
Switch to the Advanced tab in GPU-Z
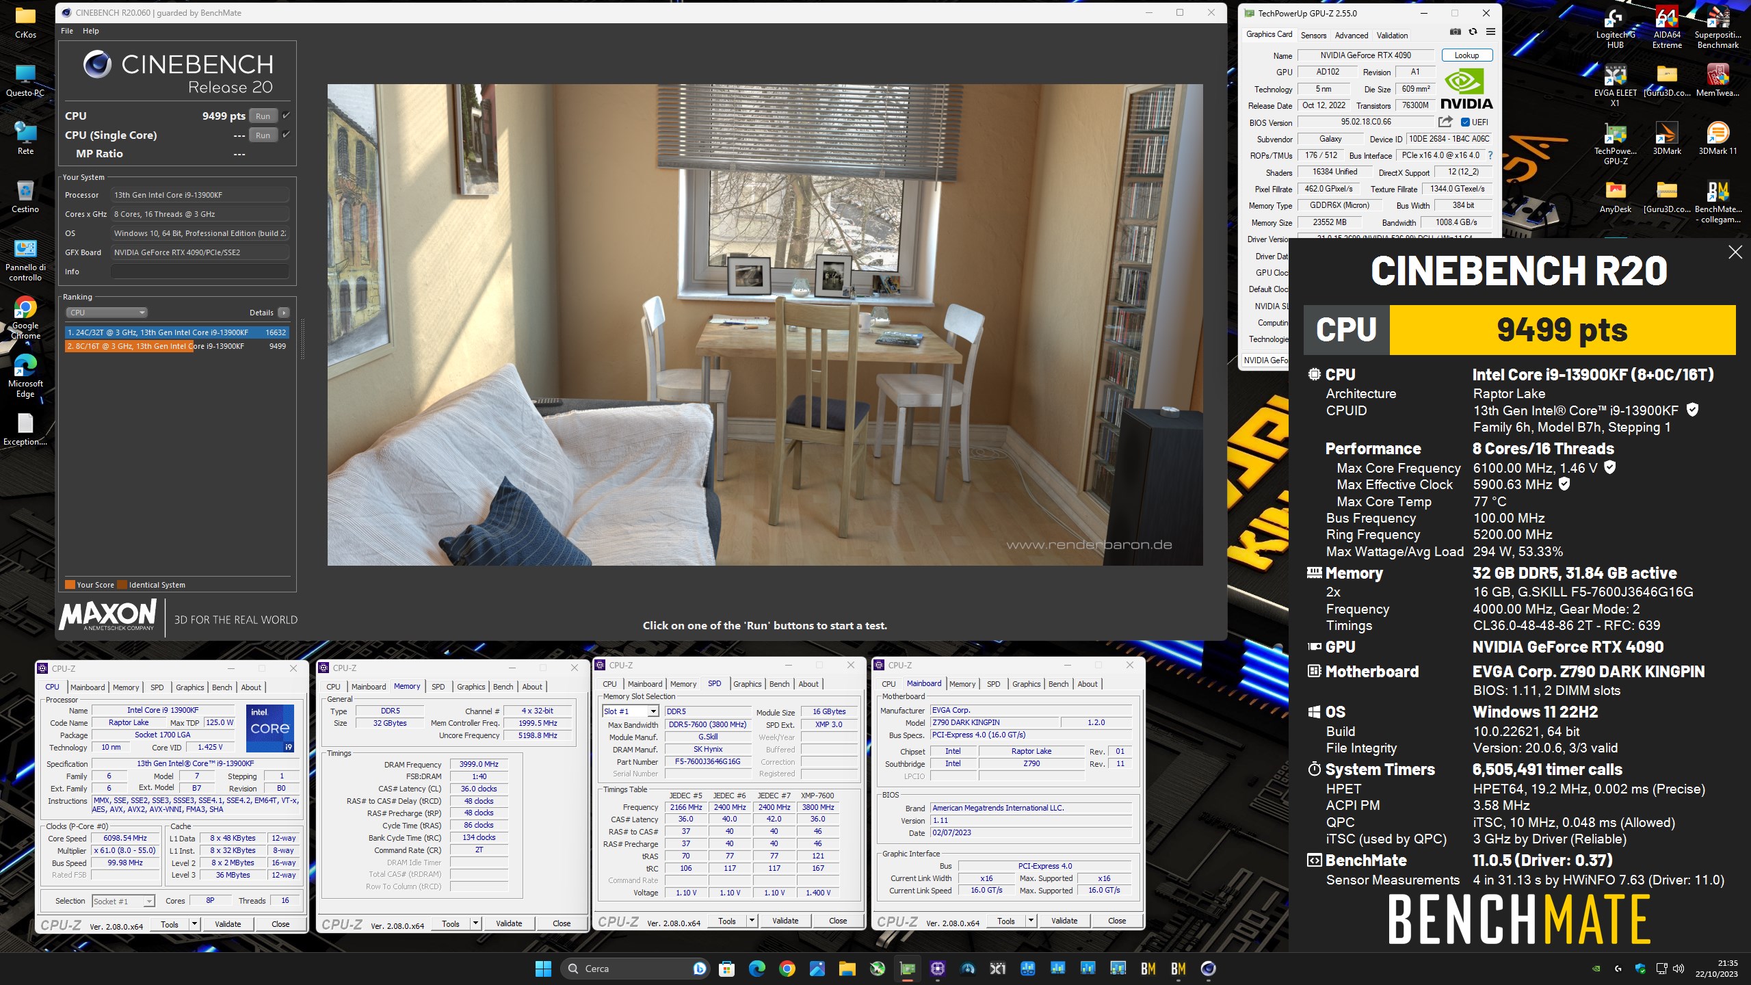1352,35
